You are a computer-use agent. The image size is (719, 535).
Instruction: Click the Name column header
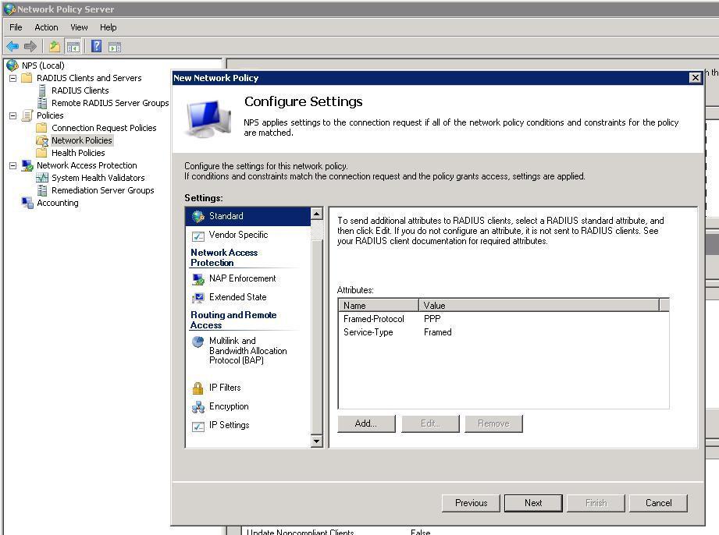pos(379,305)
